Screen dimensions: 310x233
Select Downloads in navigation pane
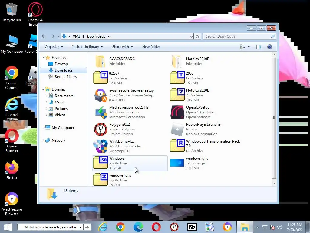click(63, 70)
